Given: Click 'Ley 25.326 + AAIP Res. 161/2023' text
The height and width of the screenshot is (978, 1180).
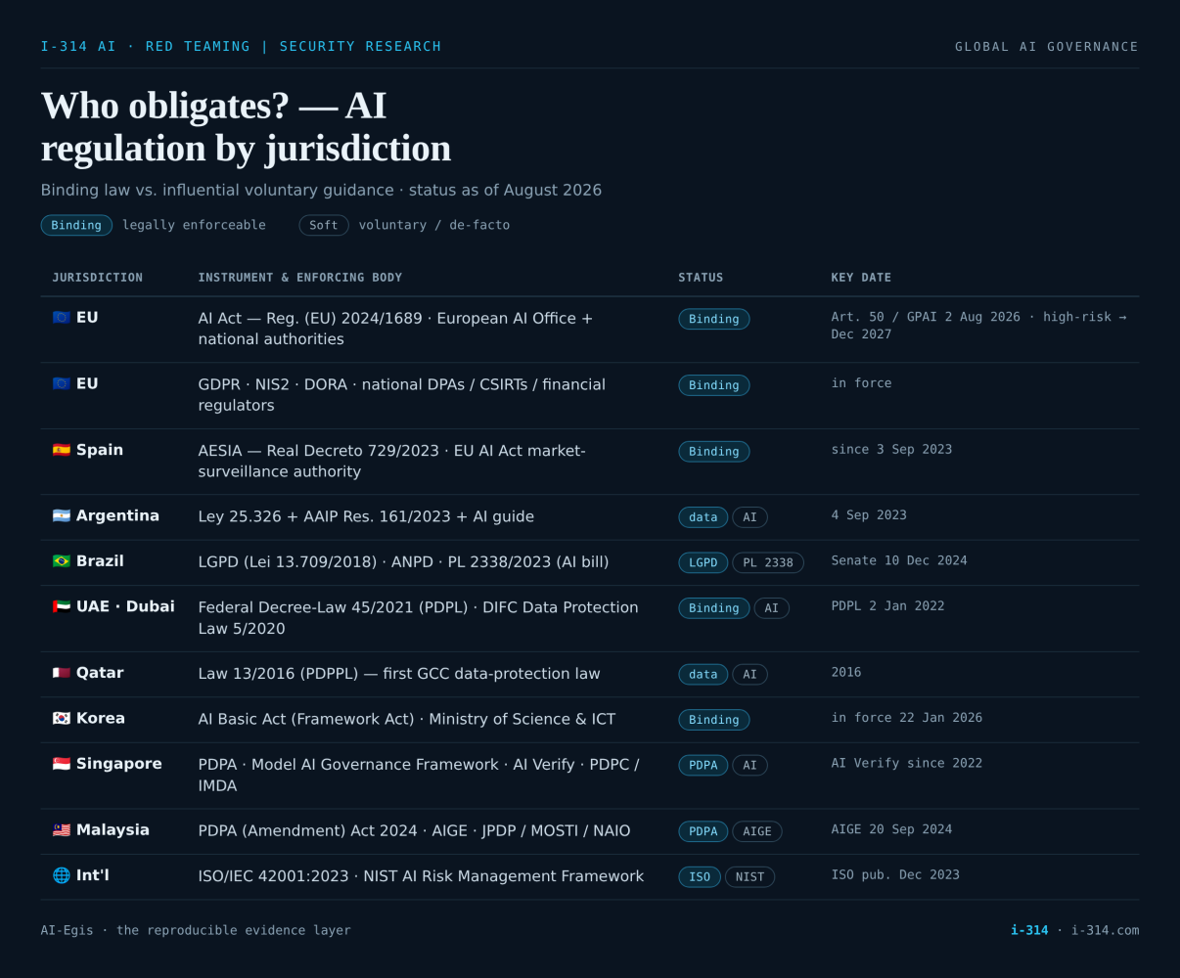Looking at the screenshot, I should pos(325,516).
